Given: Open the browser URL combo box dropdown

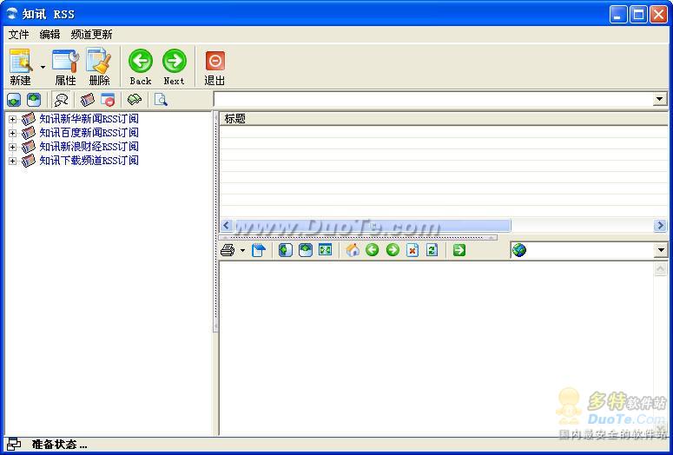Looking at the screenshot, I should [660, 250].
